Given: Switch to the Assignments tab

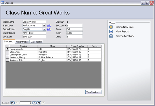Looking at the screenshot, I should pos(22,42).
